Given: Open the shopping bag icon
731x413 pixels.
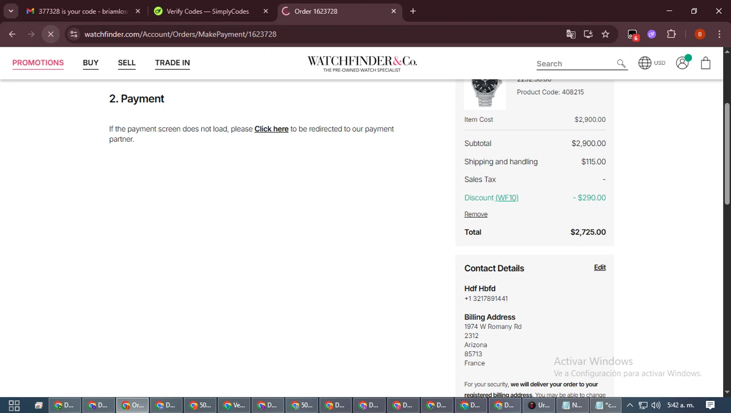Looking at the screenshot, I should [705, 63].
